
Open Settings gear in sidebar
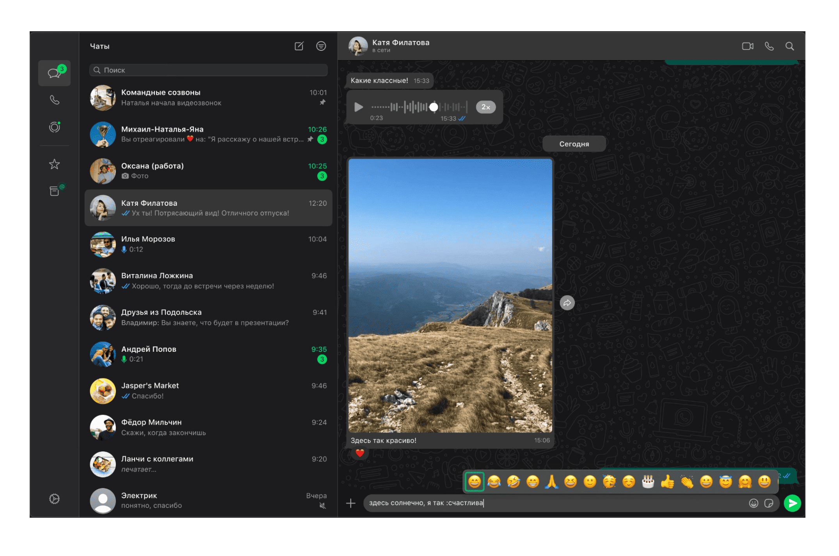coord(54,499)
